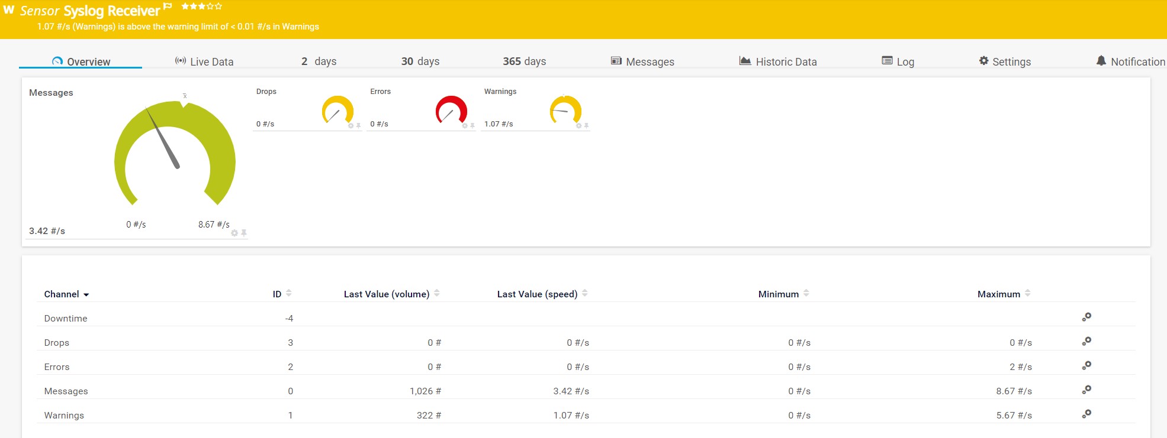1167x438 pixels.
Task: Open Errors row channel settings gear
Action: (1086, 366)
